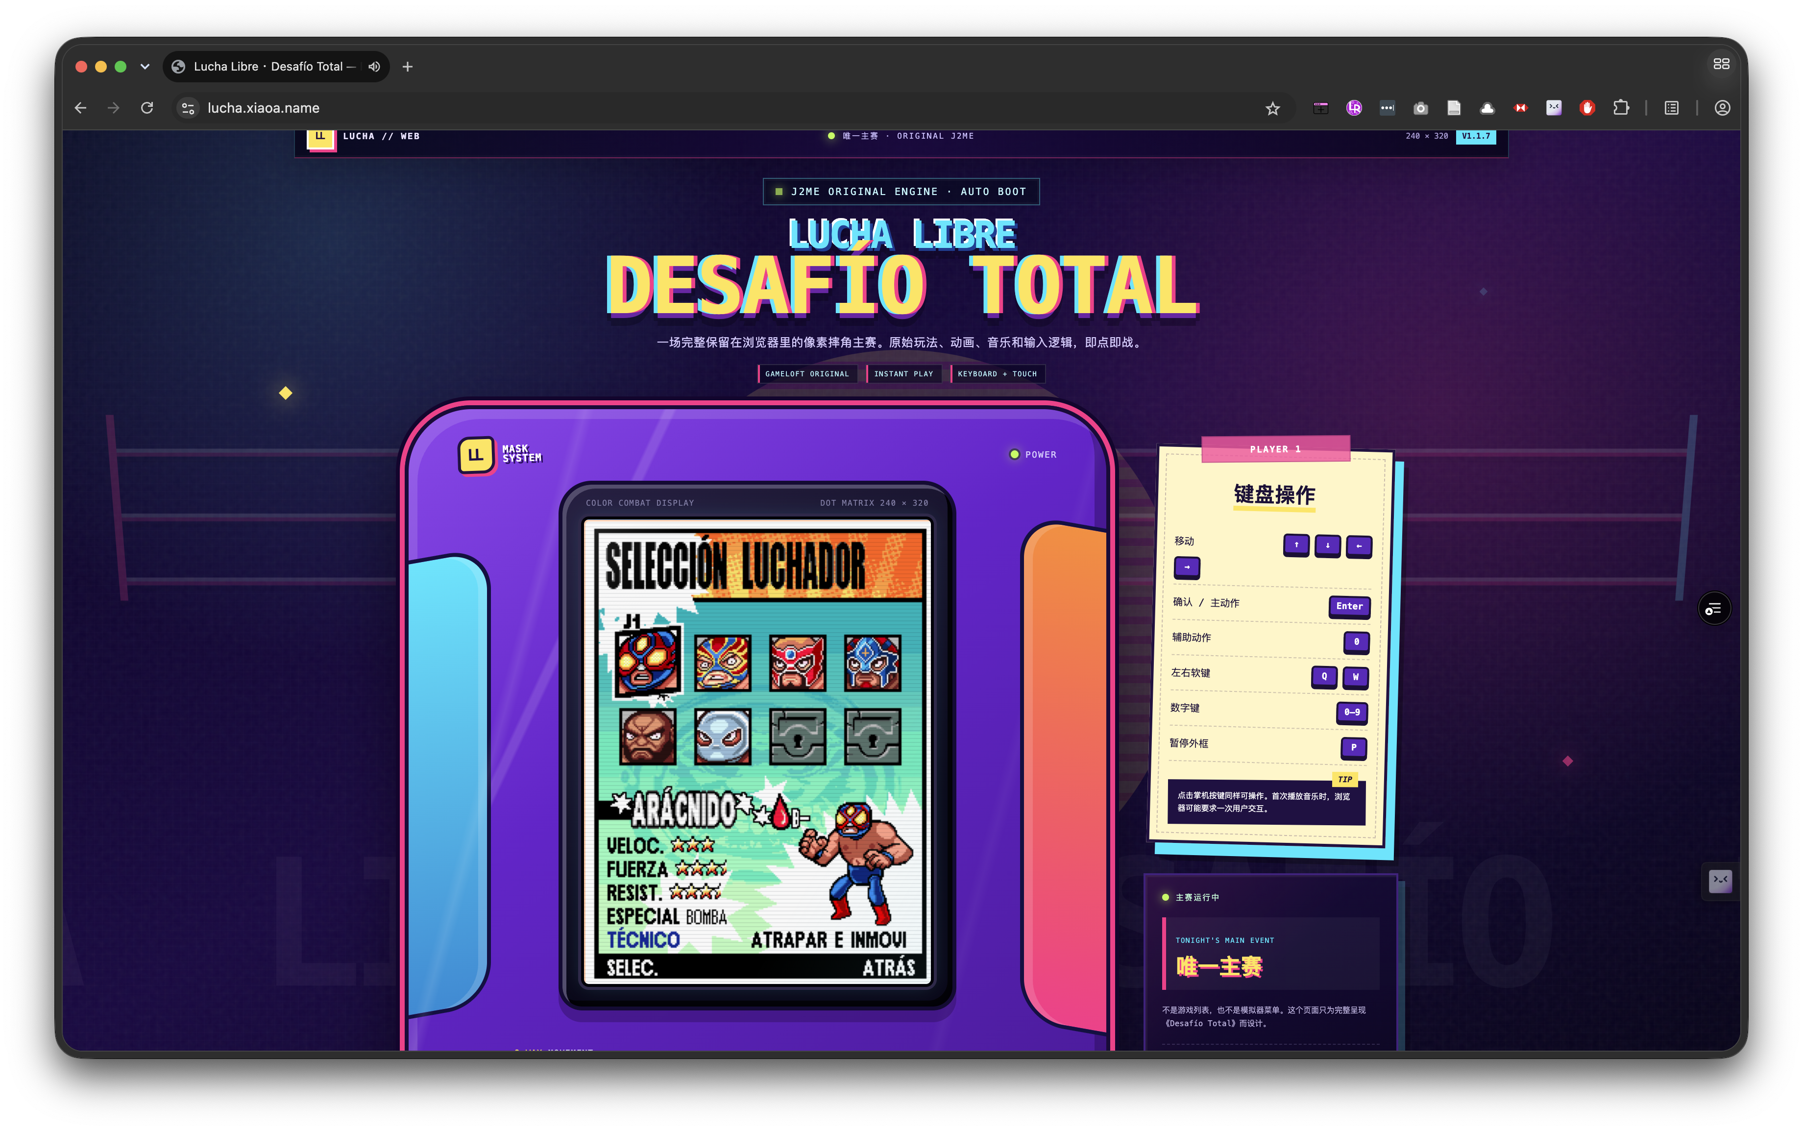The width and height of the screenshot is (1803, 1131).
Task: Click the last locked fighter slot
Action: pyautogui.click(x=873, y=737)
